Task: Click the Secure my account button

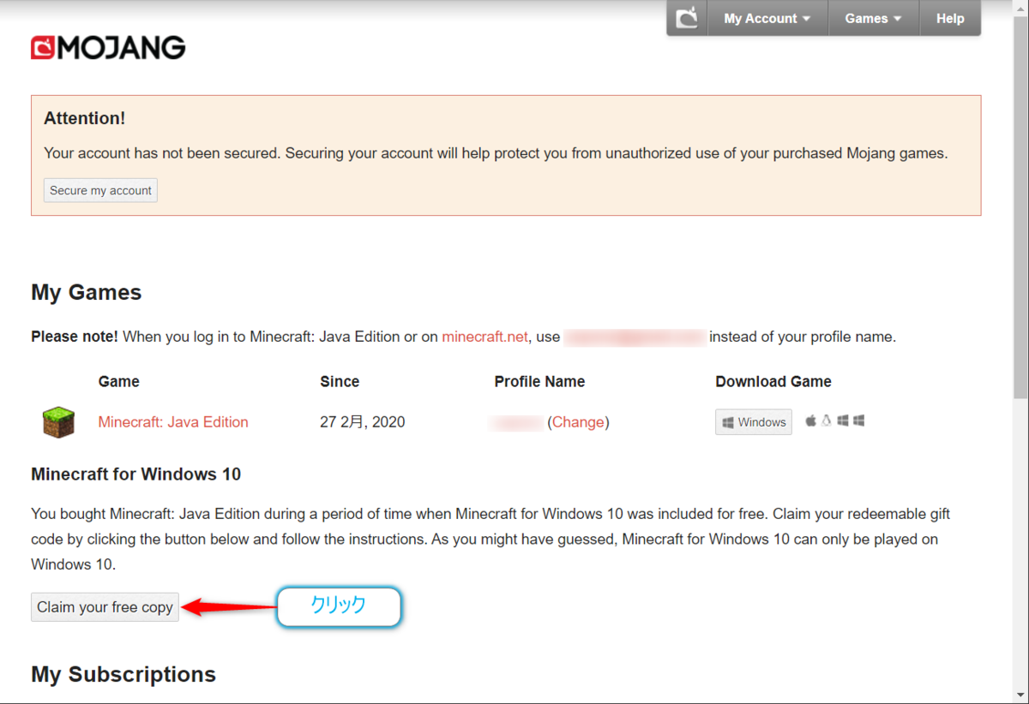Action: click(x=100, y=190)
